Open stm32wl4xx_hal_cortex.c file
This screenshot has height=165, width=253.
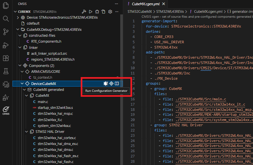click(57, 138)
